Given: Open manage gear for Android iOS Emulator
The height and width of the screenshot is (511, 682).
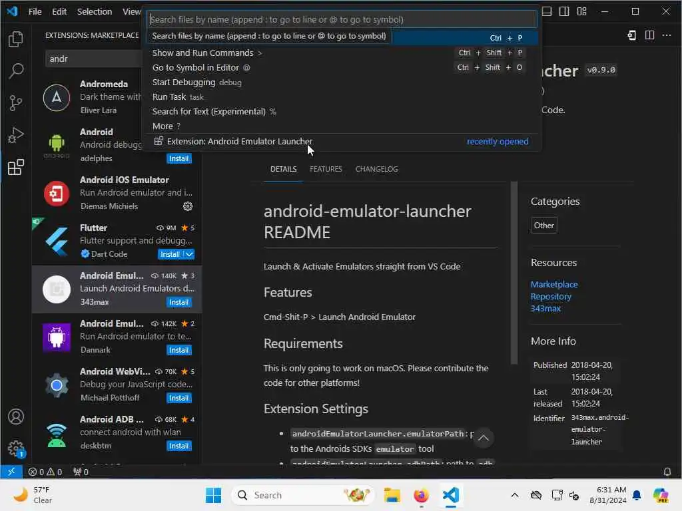Looking at the screenshot, I should click(x=187, y=206).
